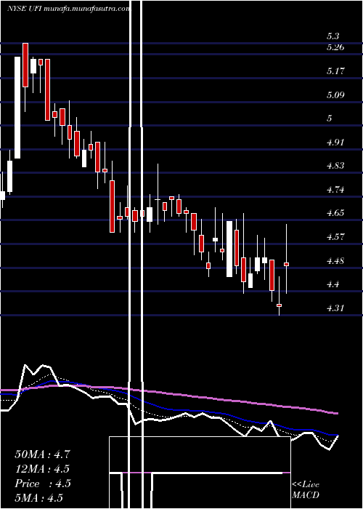363x509 pixels.
Task: Click the 5.09 price axis label
Action: coord(335,95)
